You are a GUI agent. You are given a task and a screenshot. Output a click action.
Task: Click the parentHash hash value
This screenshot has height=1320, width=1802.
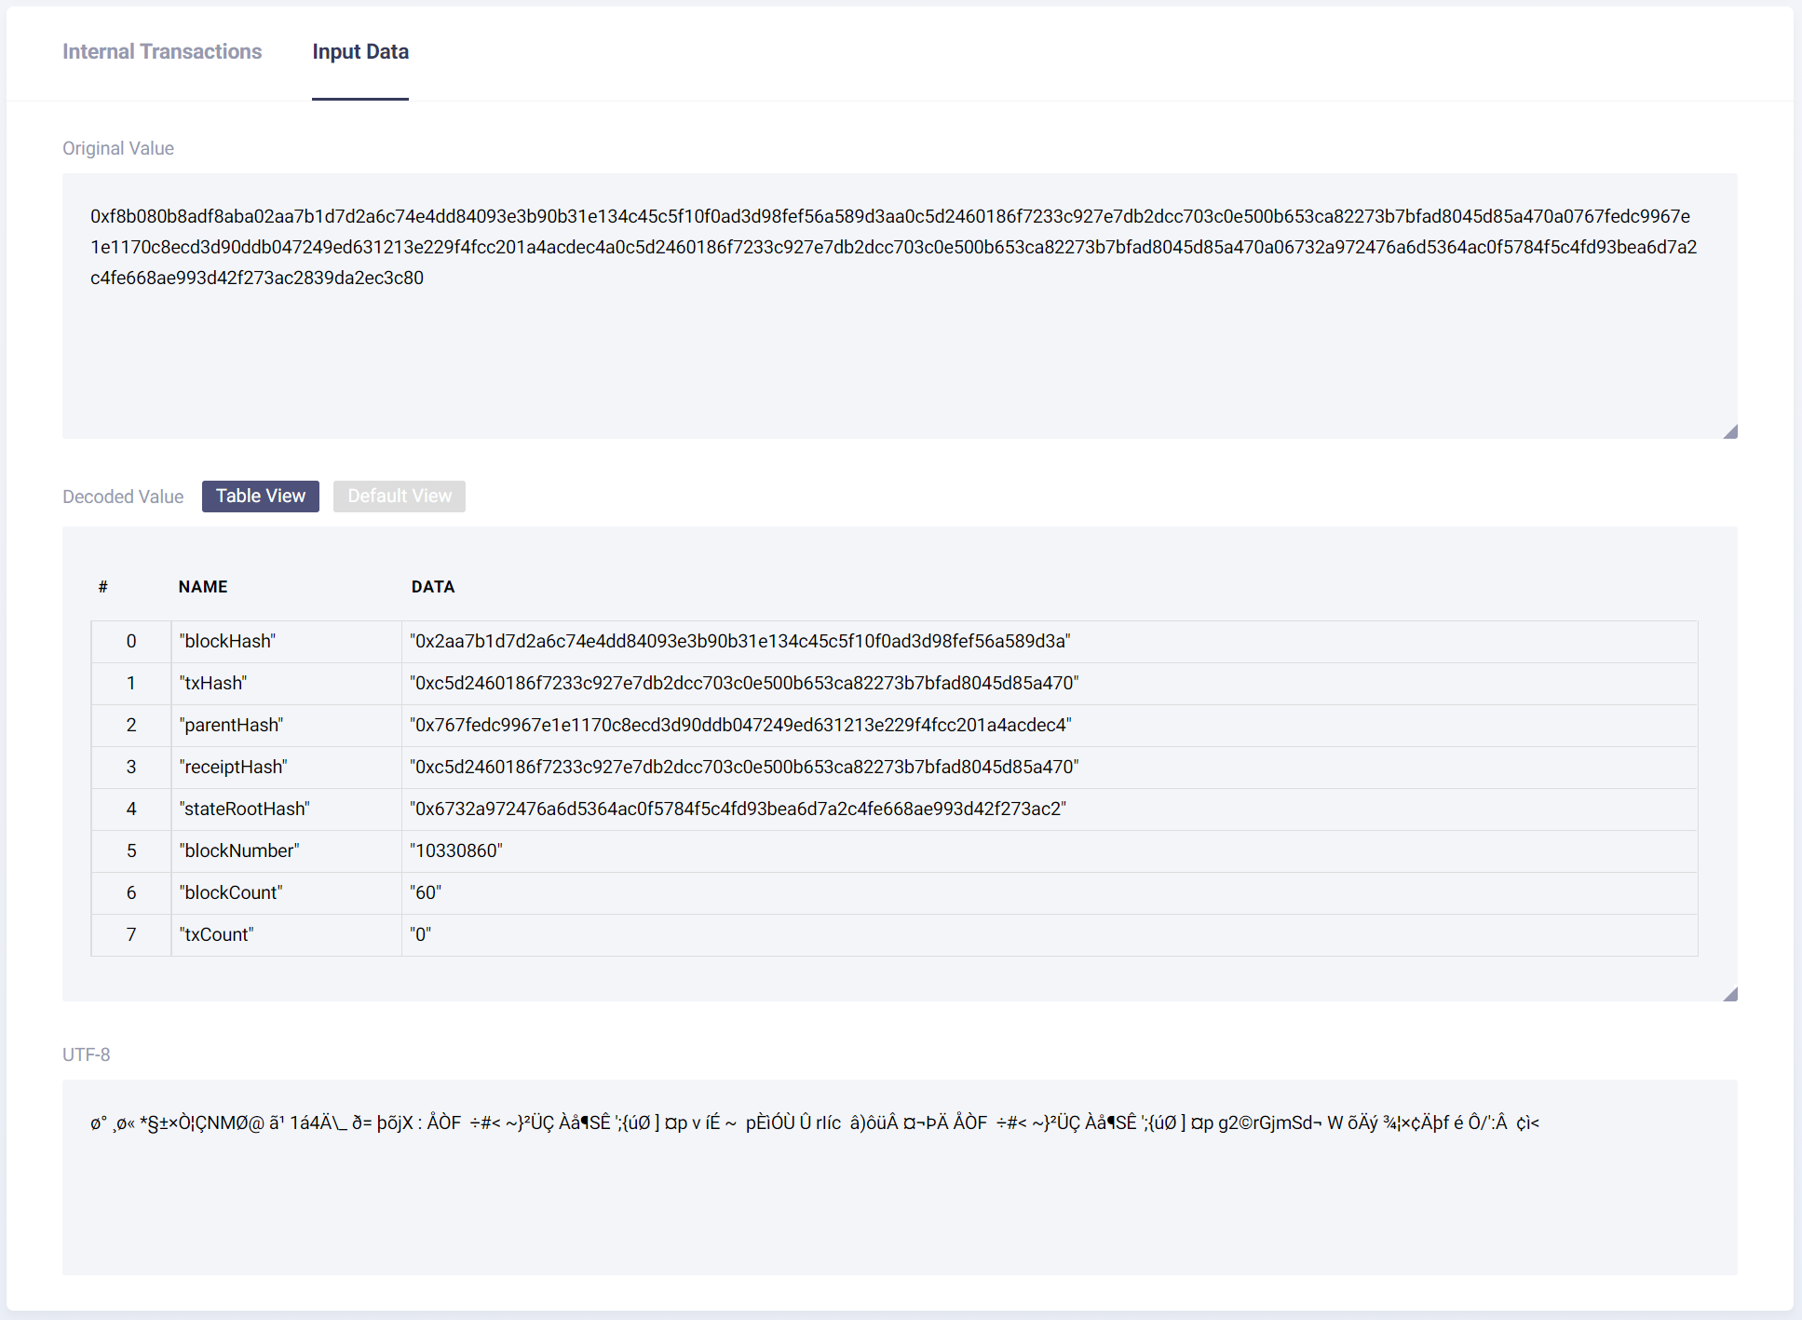740,725
